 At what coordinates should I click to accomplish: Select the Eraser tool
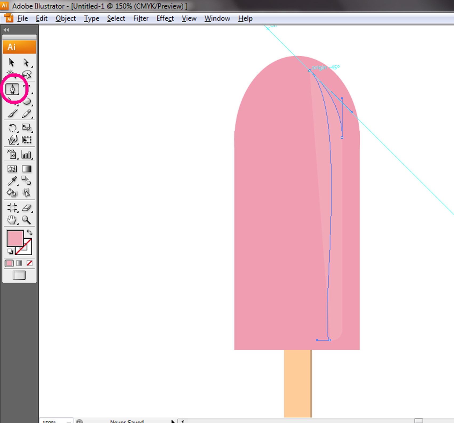click(27, 208)
